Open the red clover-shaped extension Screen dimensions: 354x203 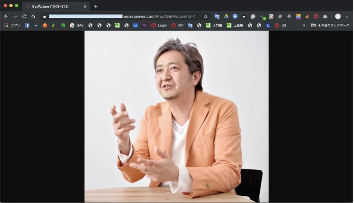[x=316, y=16]
